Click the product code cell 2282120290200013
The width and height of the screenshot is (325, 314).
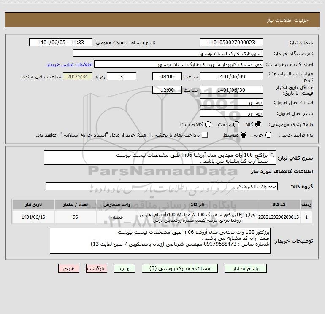tap(279, 217)
